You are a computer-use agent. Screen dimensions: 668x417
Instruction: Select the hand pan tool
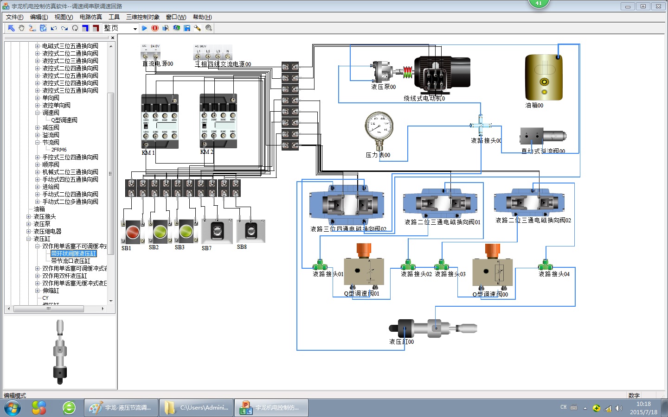click(21, 28)
